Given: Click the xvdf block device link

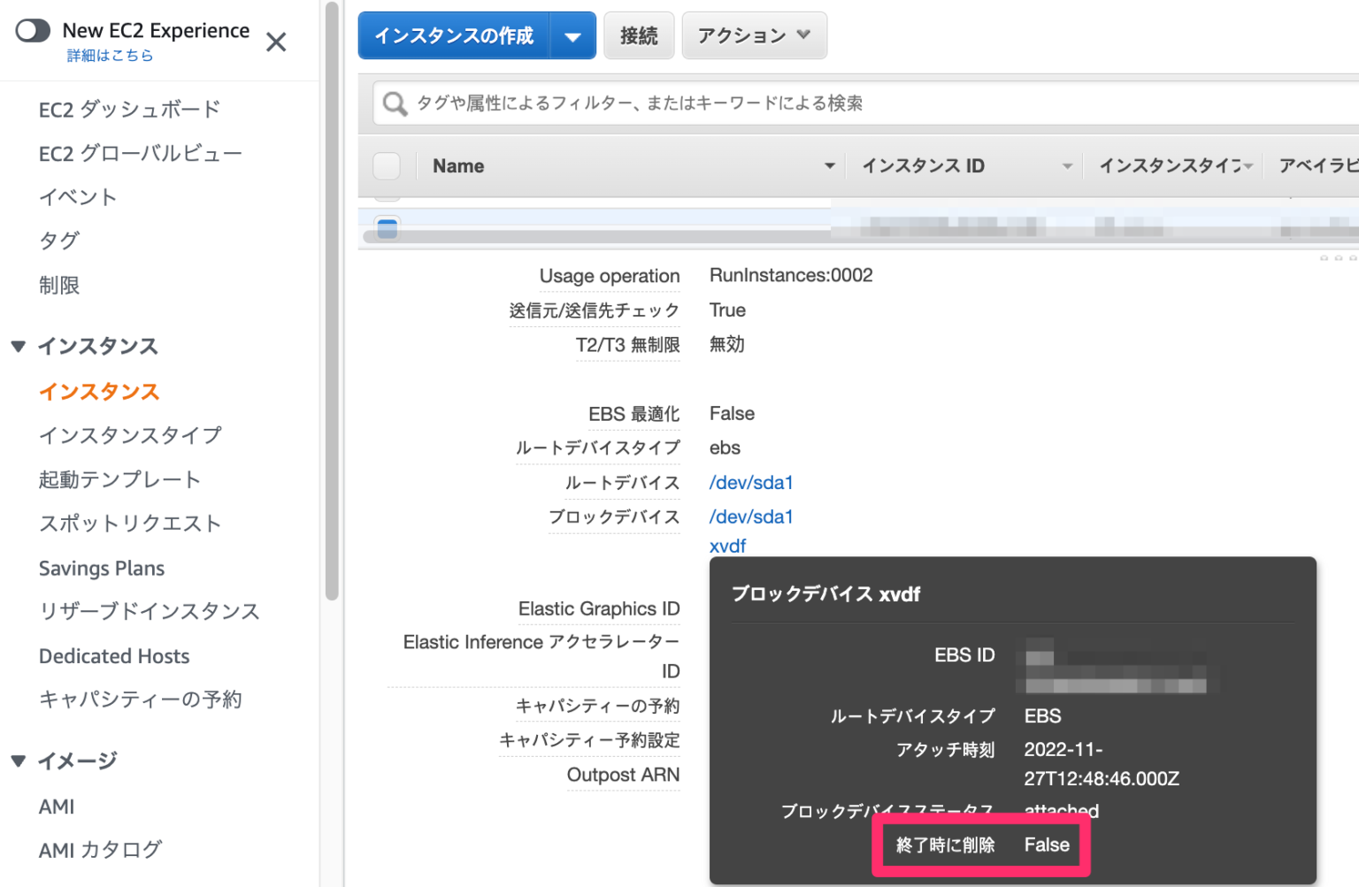Looking at the screenshot, I should tap(727, 546).
